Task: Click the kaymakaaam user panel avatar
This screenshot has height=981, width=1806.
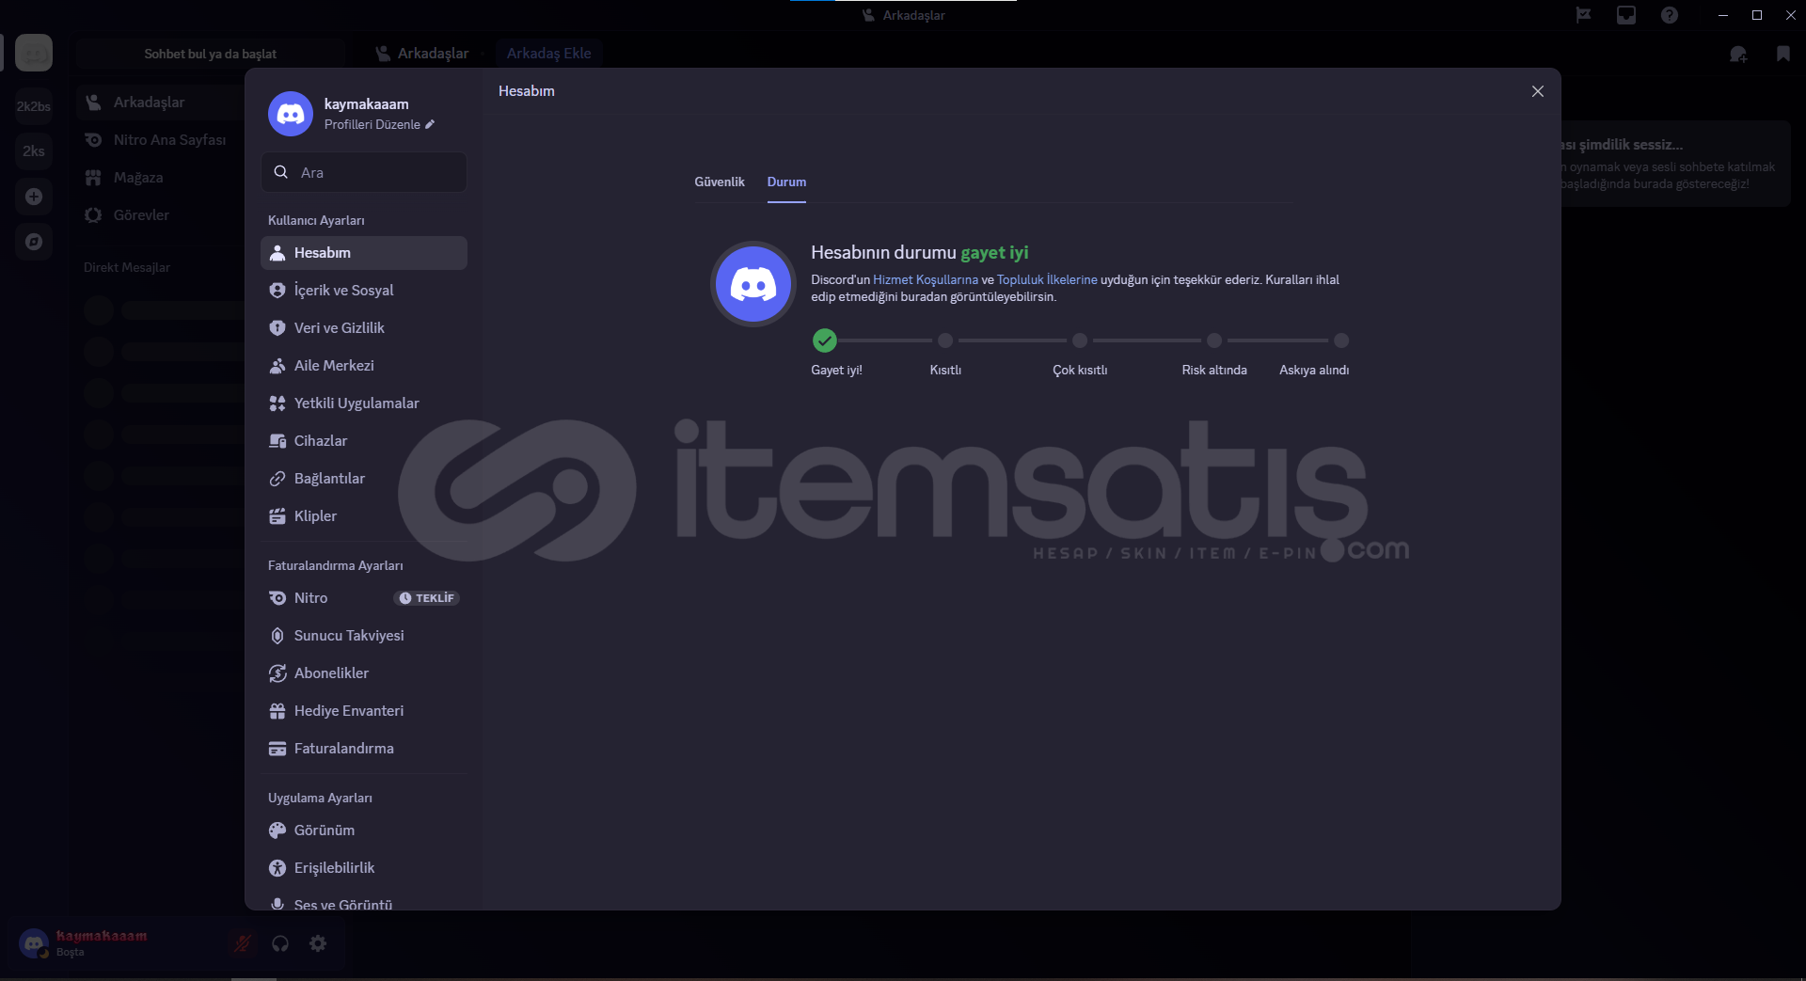Action: 34,943
